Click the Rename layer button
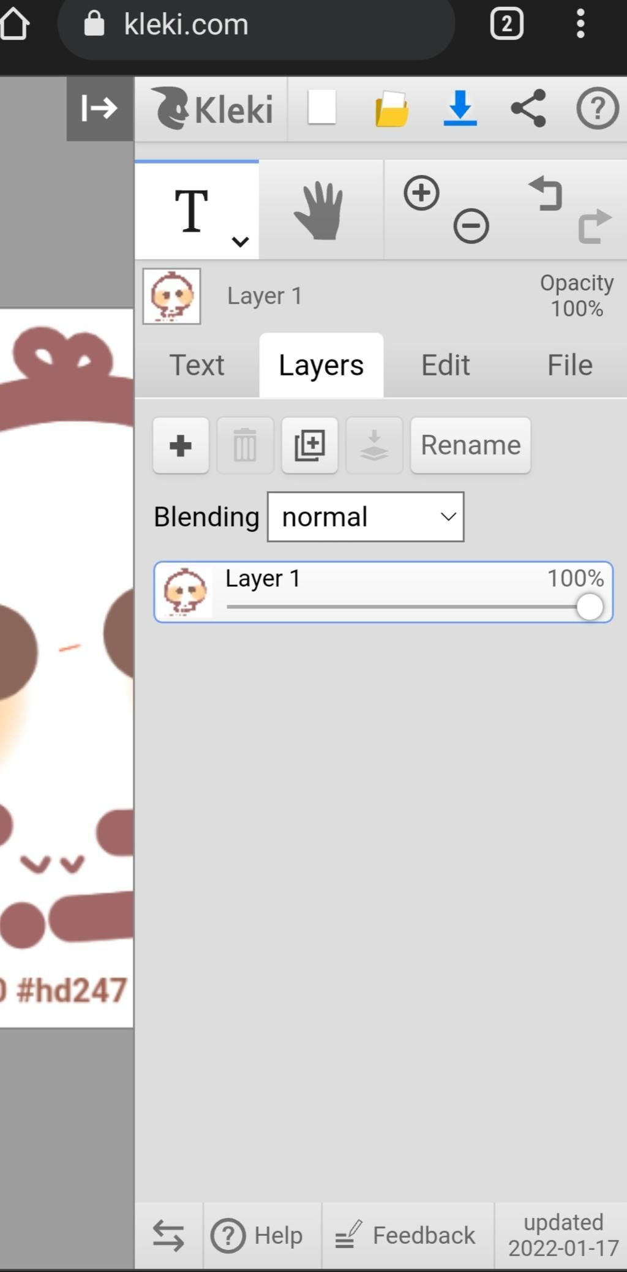 coord(470,445)
